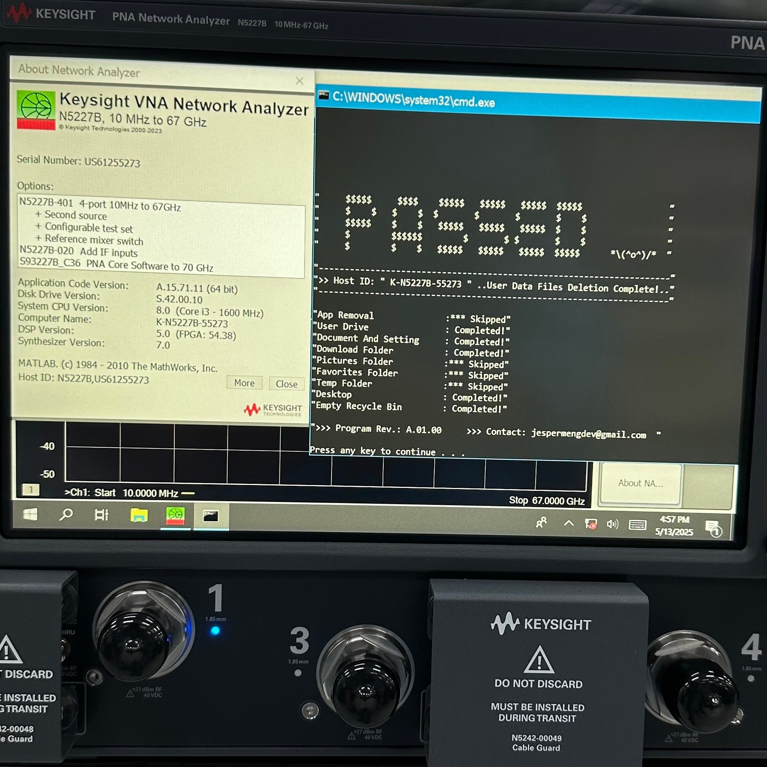Click Computer Name K-N5227B-55273 value
767x767 pixels.
tap(192, 323)
